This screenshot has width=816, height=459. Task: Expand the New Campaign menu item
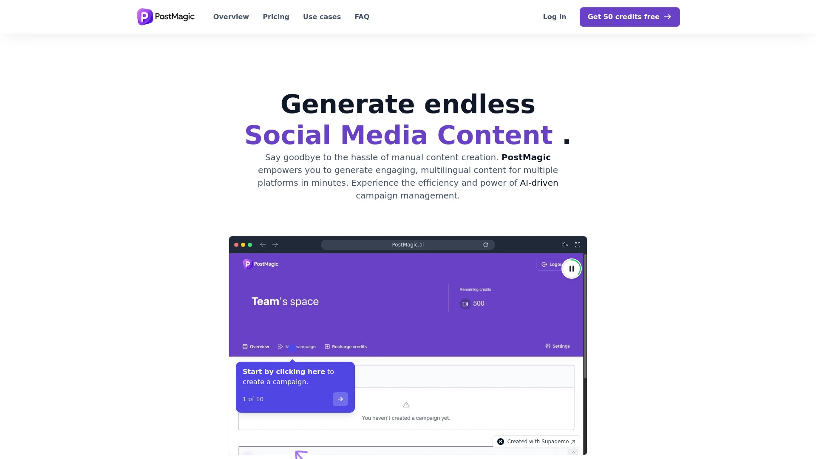(297, 346)
